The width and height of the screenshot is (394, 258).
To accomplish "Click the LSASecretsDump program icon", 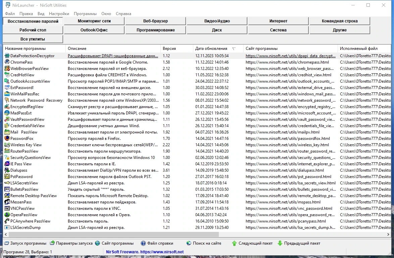I will coord(7,228).
